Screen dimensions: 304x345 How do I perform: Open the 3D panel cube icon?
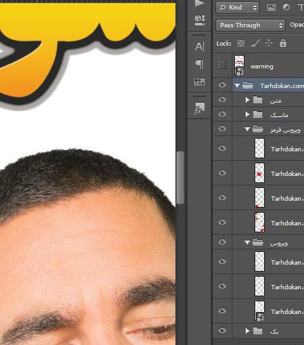(199, 20)
